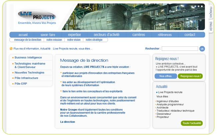Viewport: 217px width, 135px height.
Task: Open the accueil menu item
Action: [x=23, y=35]
